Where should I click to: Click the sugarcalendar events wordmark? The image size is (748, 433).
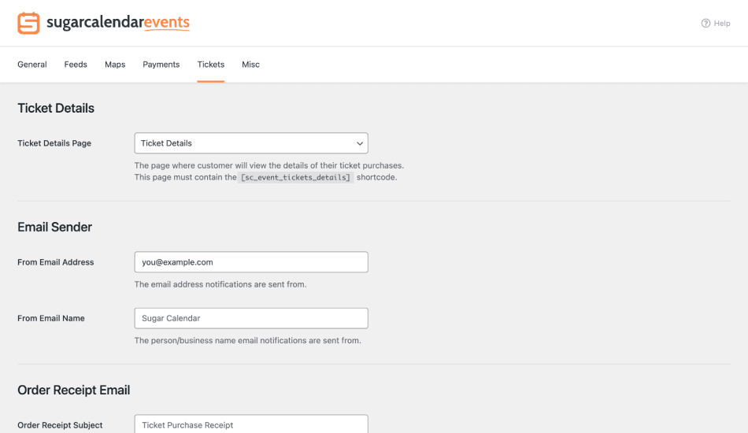click(117, 23)
